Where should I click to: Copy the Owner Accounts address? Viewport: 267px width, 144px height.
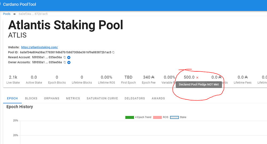pyautogui.click(x=65, y=62)
